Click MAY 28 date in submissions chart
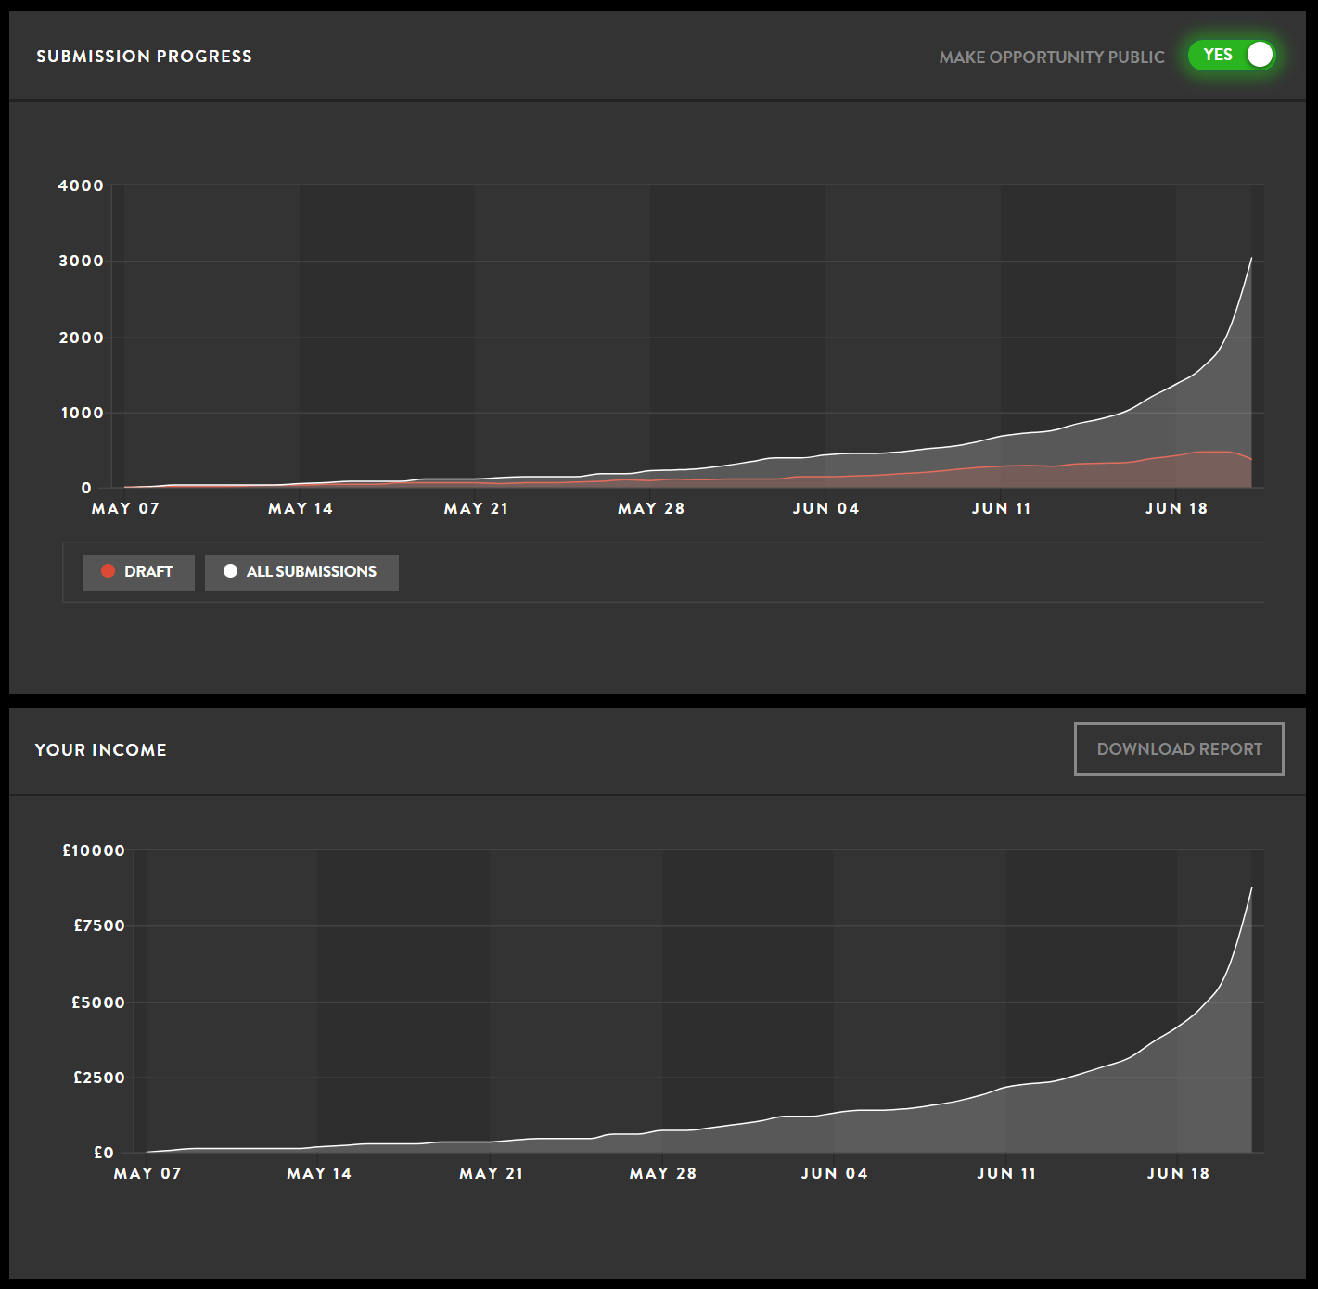Viewport: 1318px width, 1289px height. 651,508
